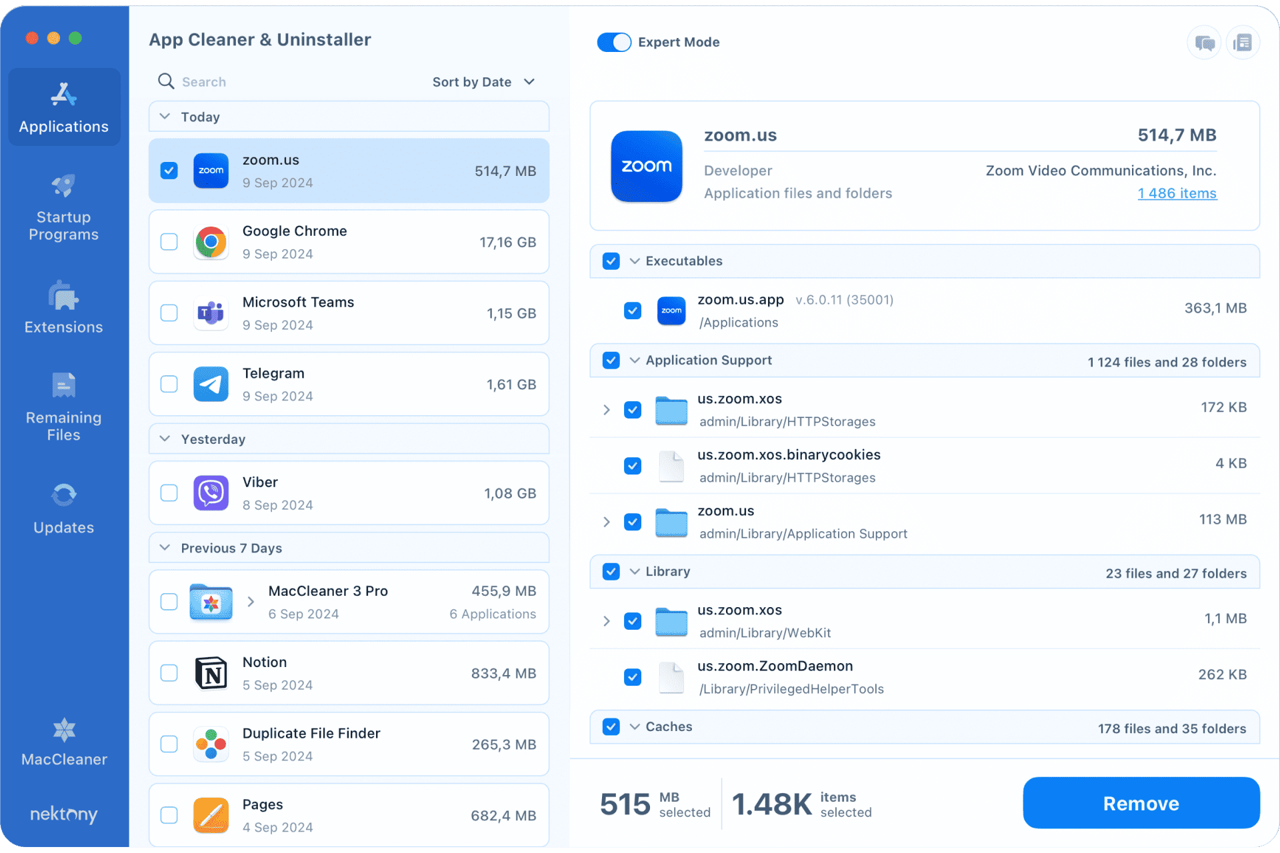Viewport: 1280px width, 853px height.
Task: Click the 6 Applications label
Action: pyautogui.click(x=493, y=614)
